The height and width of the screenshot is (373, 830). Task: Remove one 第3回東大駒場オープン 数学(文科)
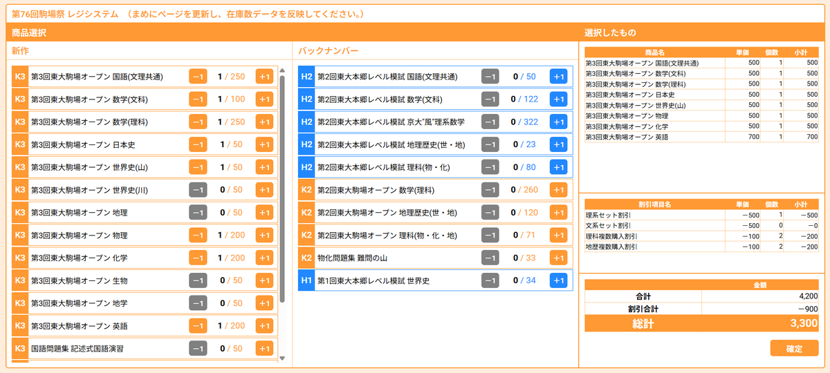pos(198,99)
